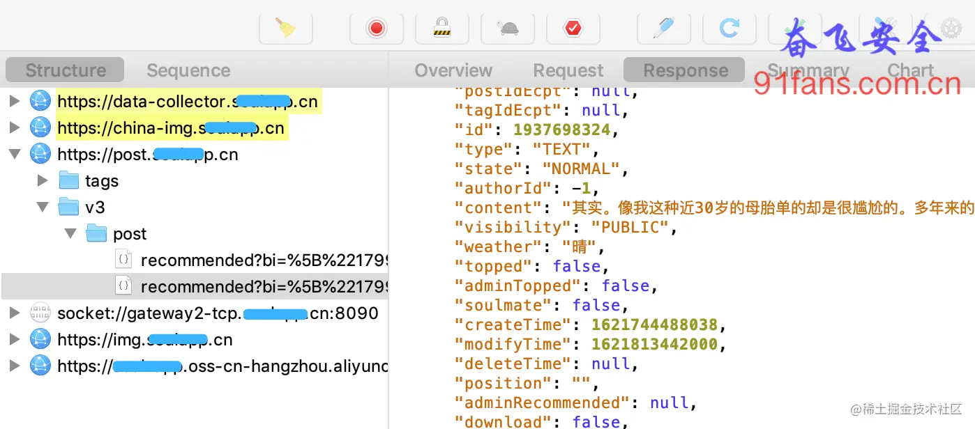Image resolution: width=975 pixels, height=429 pixels.
Task: Click the "state": "NORMAL" line
Action: pyautogui.click(x=541, y=169)
